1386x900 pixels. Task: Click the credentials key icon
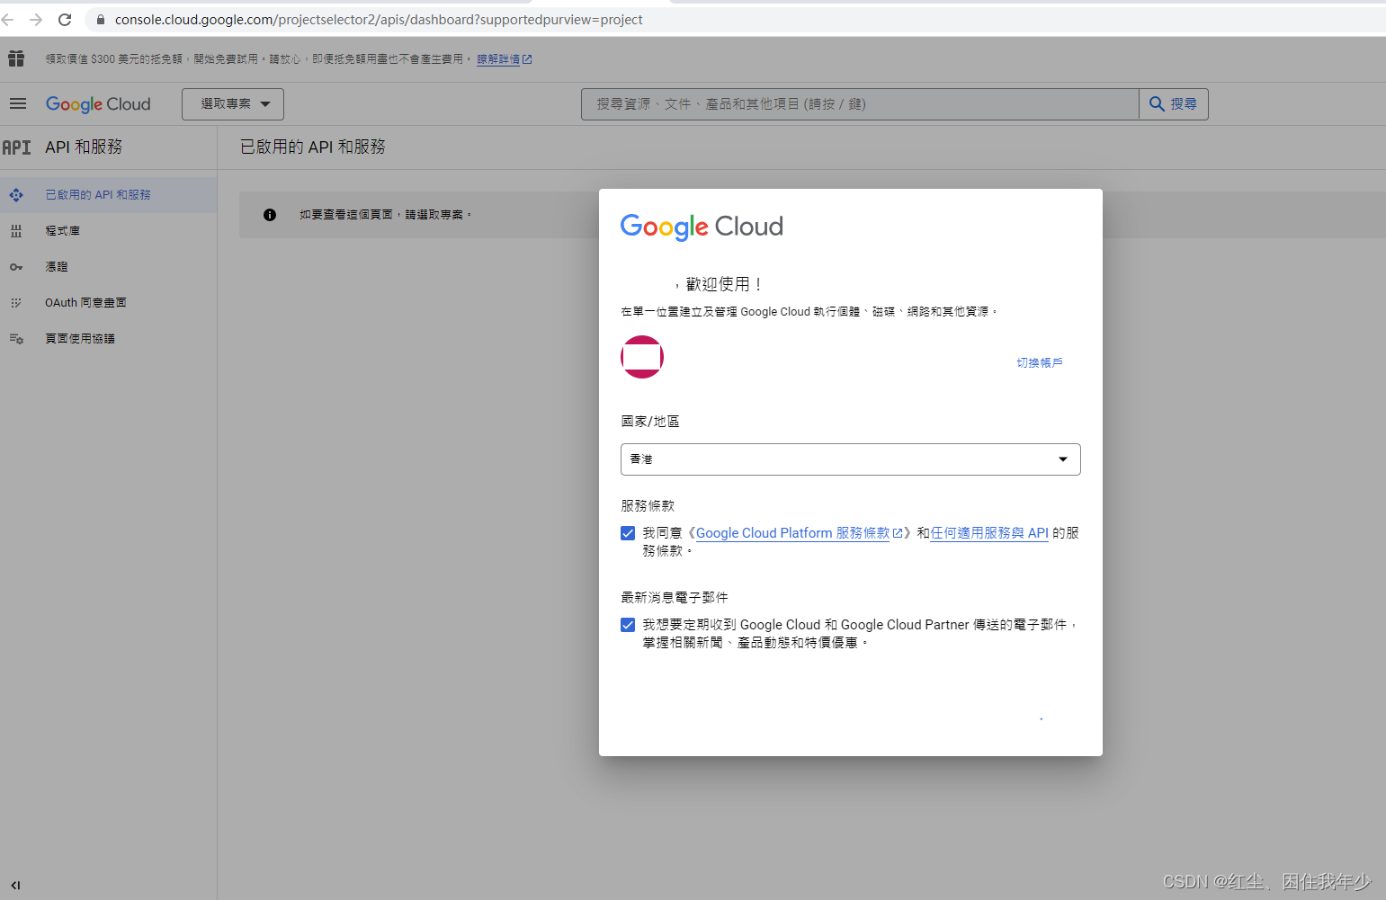[16, 267]
